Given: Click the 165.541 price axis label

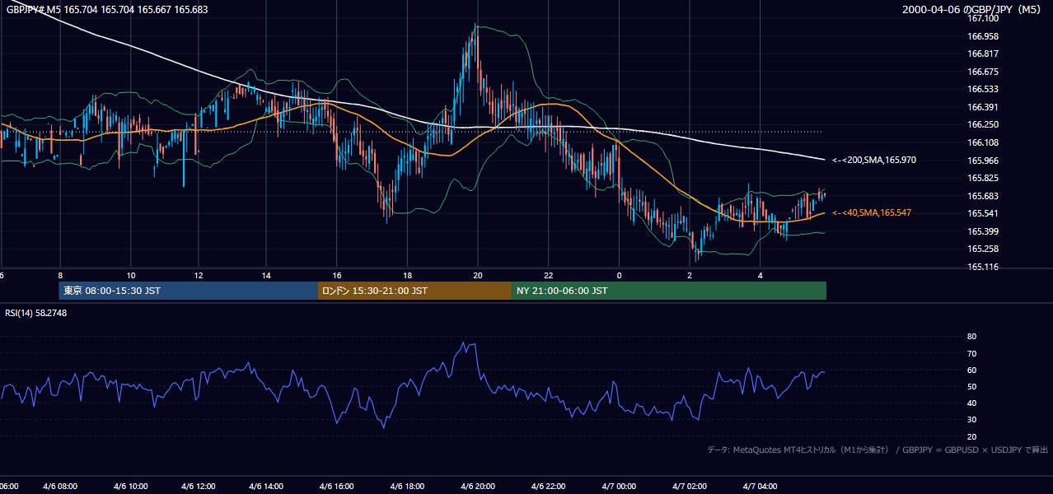Looking at the screenshot, I should coord(983,213).
